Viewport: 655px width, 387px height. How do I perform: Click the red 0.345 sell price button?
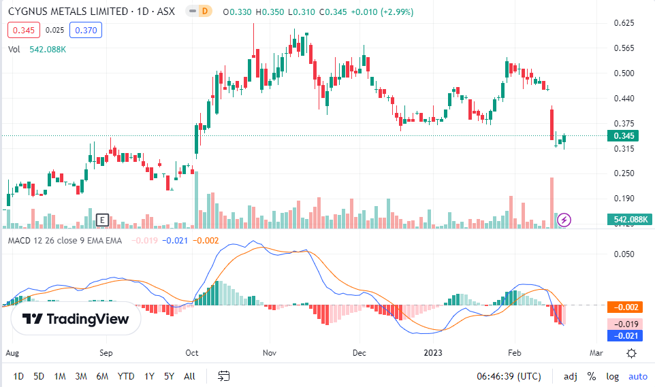(24, 30)
